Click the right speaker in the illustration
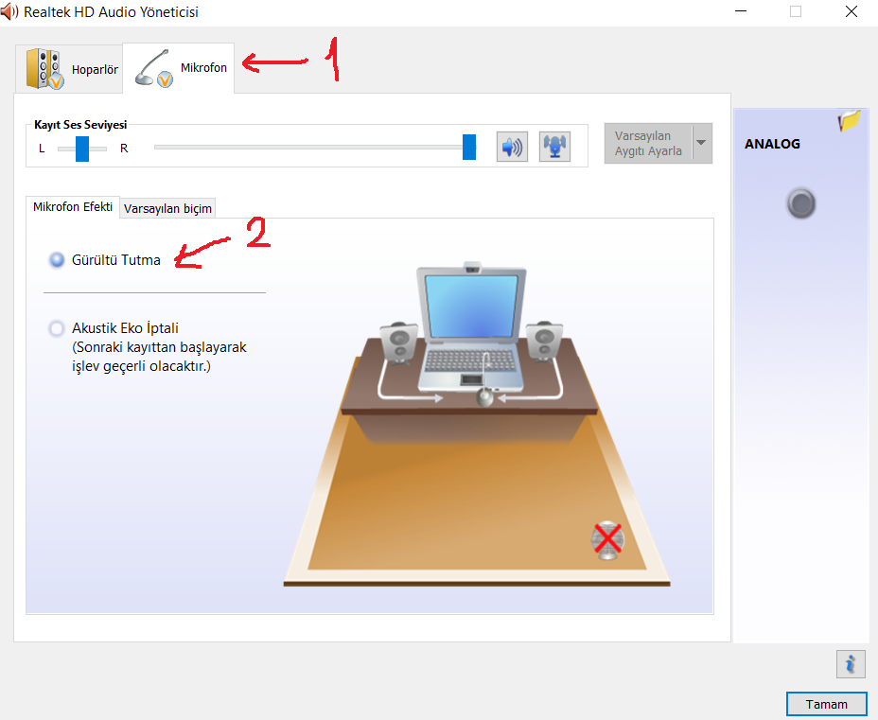Screen dimensions: 878x720 [544, 341]
